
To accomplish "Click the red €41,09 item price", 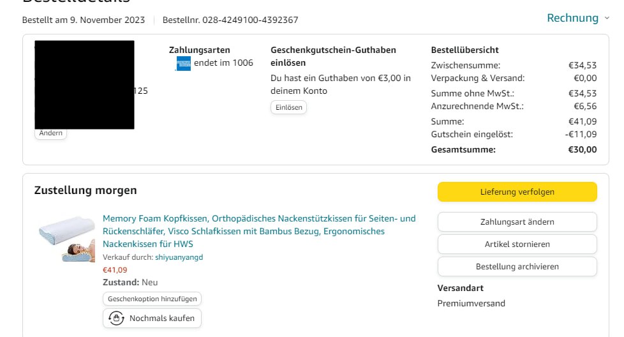I will [x=115, y=270].
